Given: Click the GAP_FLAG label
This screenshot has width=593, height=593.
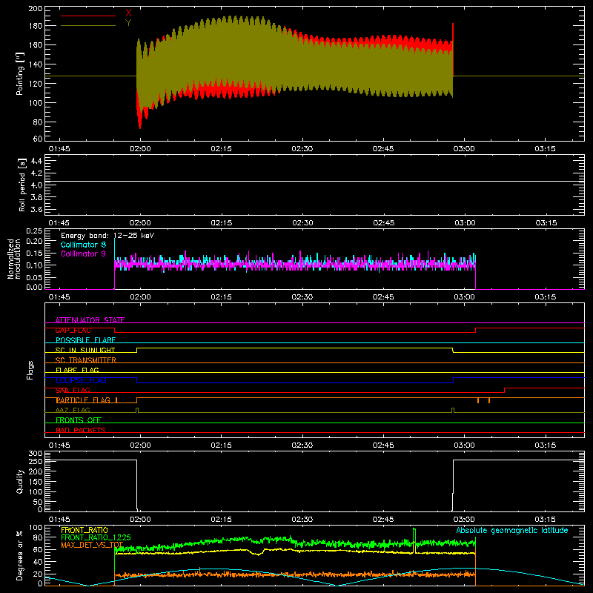Looking at the screenshot, I should tap(73, 330).
